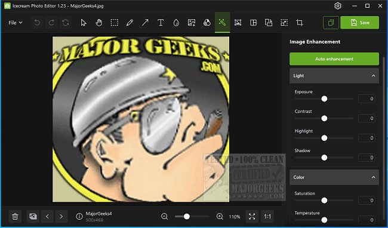Image resolution: width=388 pixels, height=228 pixels.
Task: Click the Auto enhancement button
Action: [x=334, y=59]
